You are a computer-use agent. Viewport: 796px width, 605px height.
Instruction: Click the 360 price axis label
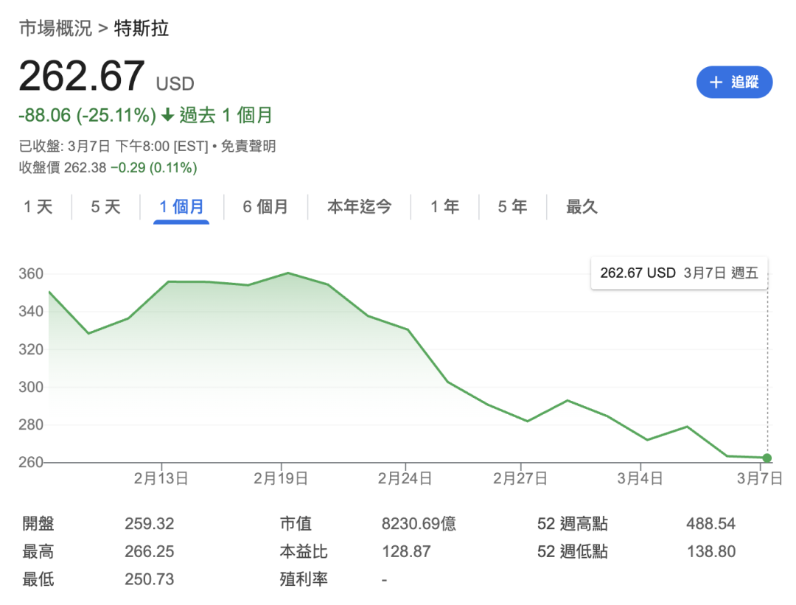[x=31, y=274]
